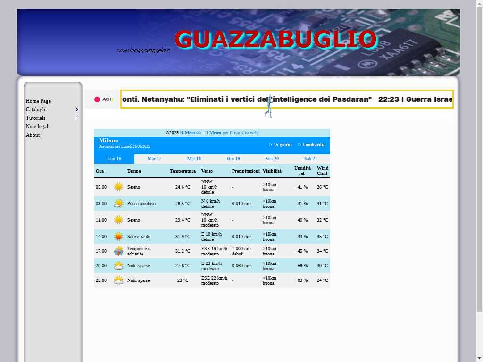Screen dimensions: 483x362
Task: Select the Lun 16 forecast tab
Action: [x=114, y=159]
